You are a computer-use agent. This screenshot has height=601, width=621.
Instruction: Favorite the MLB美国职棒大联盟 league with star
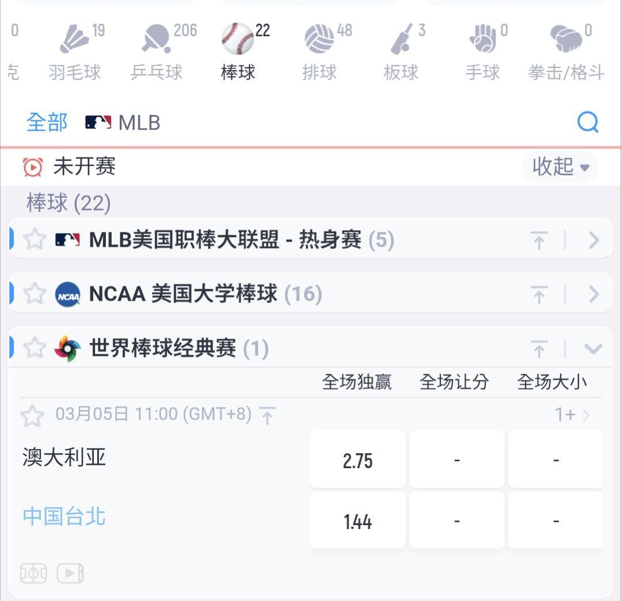[35, 239]
